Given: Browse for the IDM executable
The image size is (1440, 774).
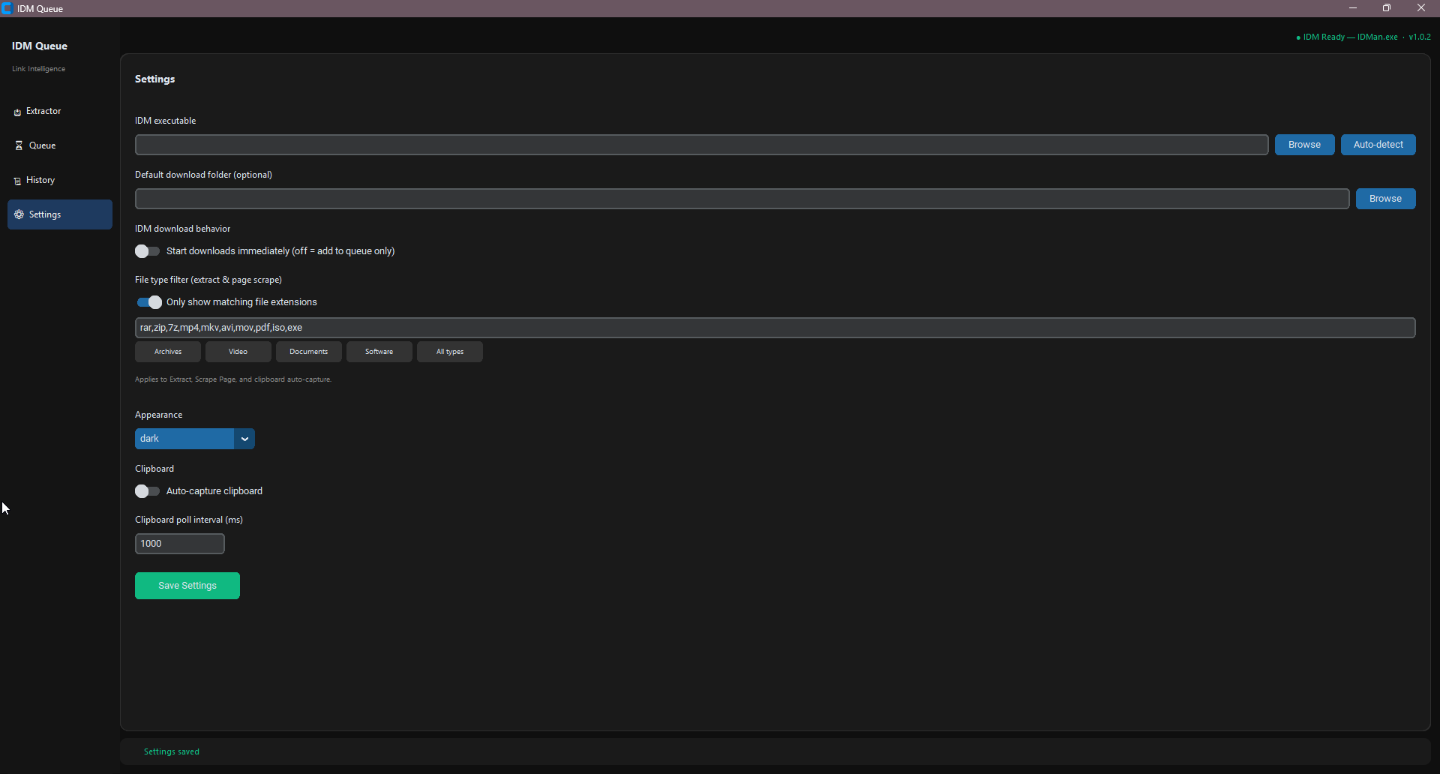Looking at the screenshot, I should tap(1304, 145).
